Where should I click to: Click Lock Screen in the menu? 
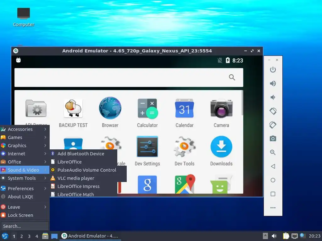(x=25, y=215)
